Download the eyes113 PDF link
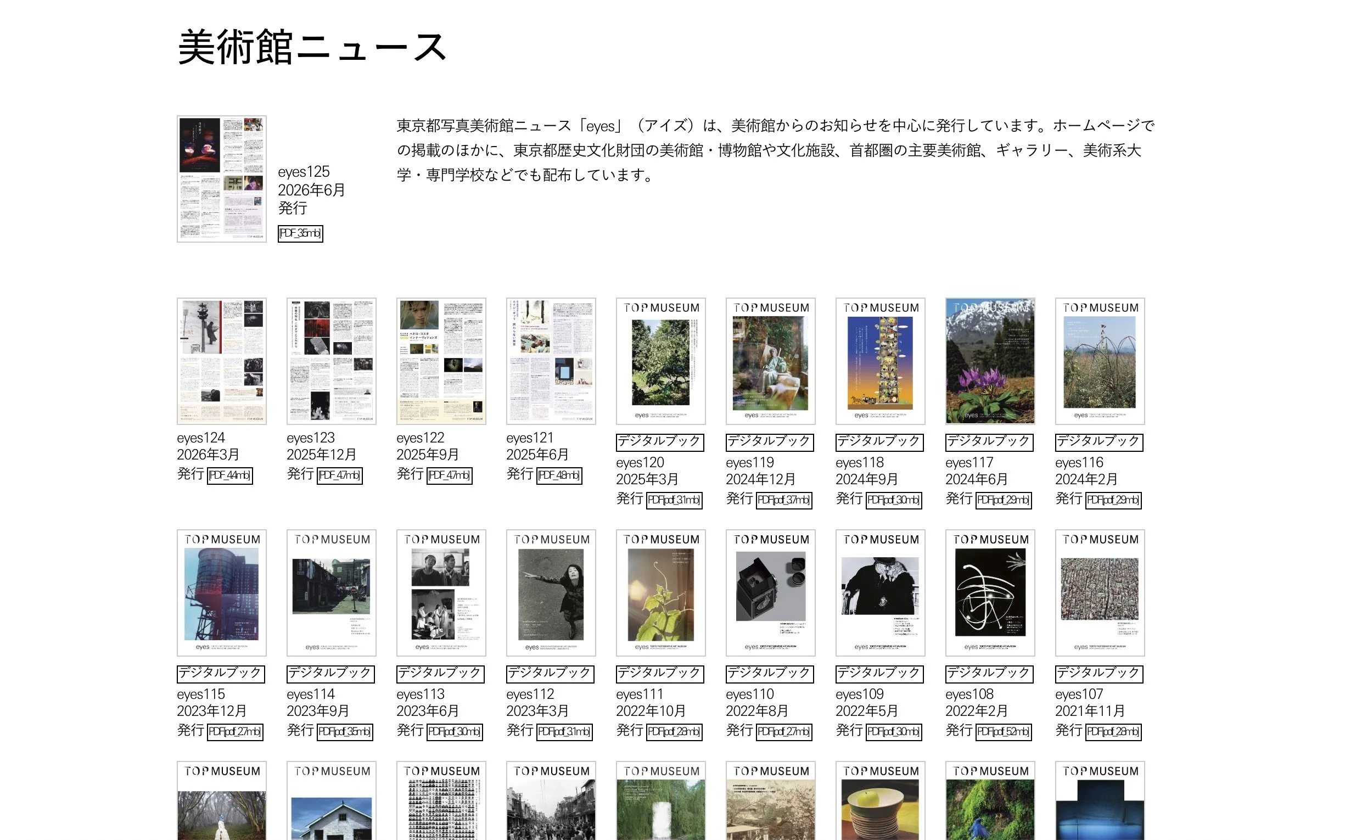This screenshot has height=840, width=1345. pos(455,732)
